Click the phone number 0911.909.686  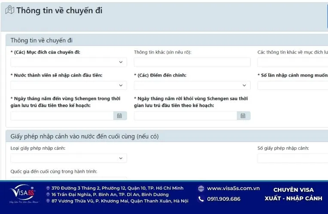coord(224,199)
